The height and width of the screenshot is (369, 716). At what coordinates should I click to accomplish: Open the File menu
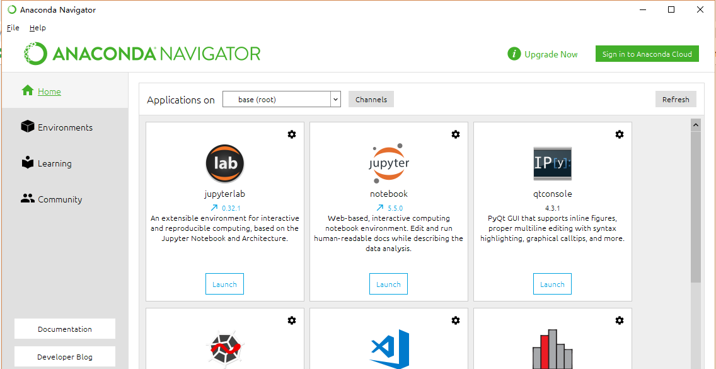click(x=13, y=27)
